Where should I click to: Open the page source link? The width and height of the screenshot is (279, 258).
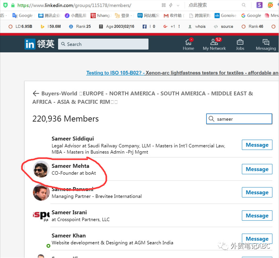click(224, 27)
